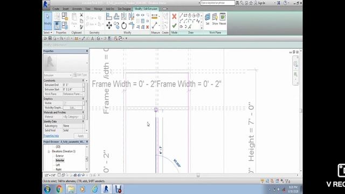Open the Create ribbon tab

56,9
